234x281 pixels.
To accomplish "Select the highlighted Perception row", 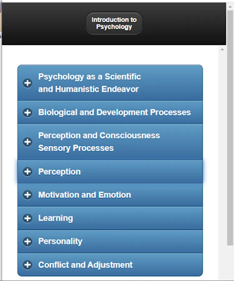I will [110, 172].
